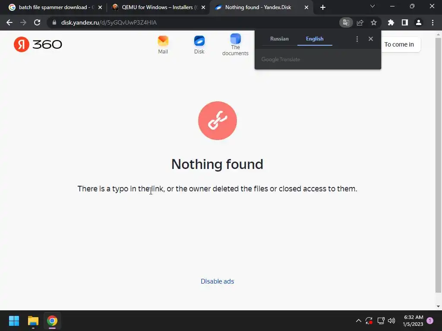Image resolution: width=442 pixels, height=331 pixels.
Task: Open Chrome's three-dot main menu
Action: [433, 22]
